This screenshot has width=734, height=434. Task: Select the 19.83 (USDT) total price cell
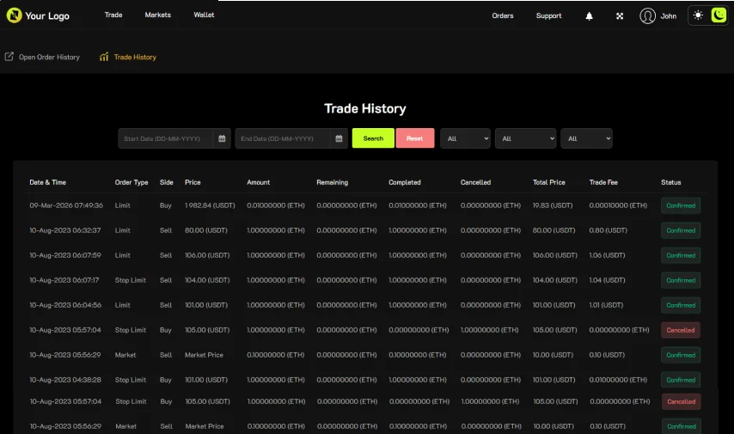coord(553,205)
